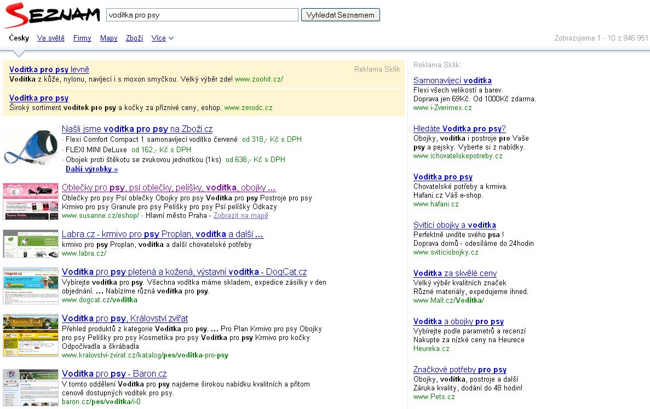Image resolution: width=650 pixels, height=409 pixels.
Task: Open sidebar ad 'Značkové potřeby pro psy'
Action: click(460, 370)
